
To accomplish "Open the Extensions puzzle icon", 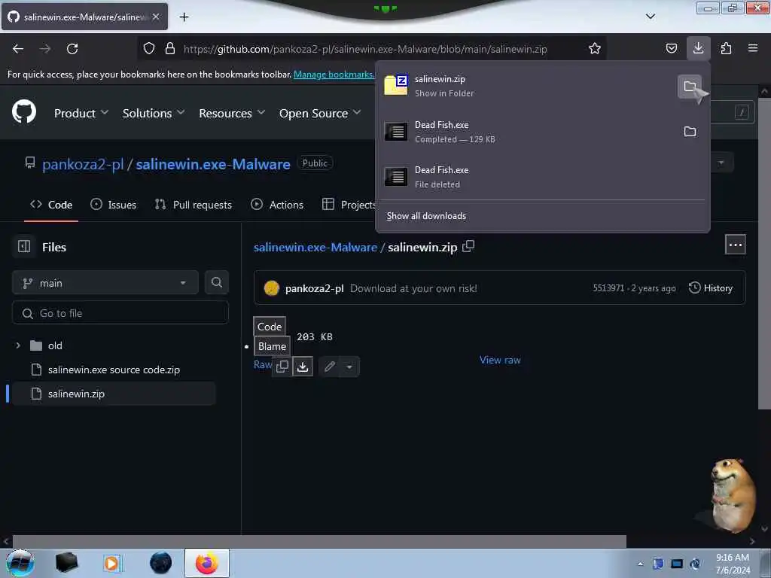I will click(x=726, y=48).
